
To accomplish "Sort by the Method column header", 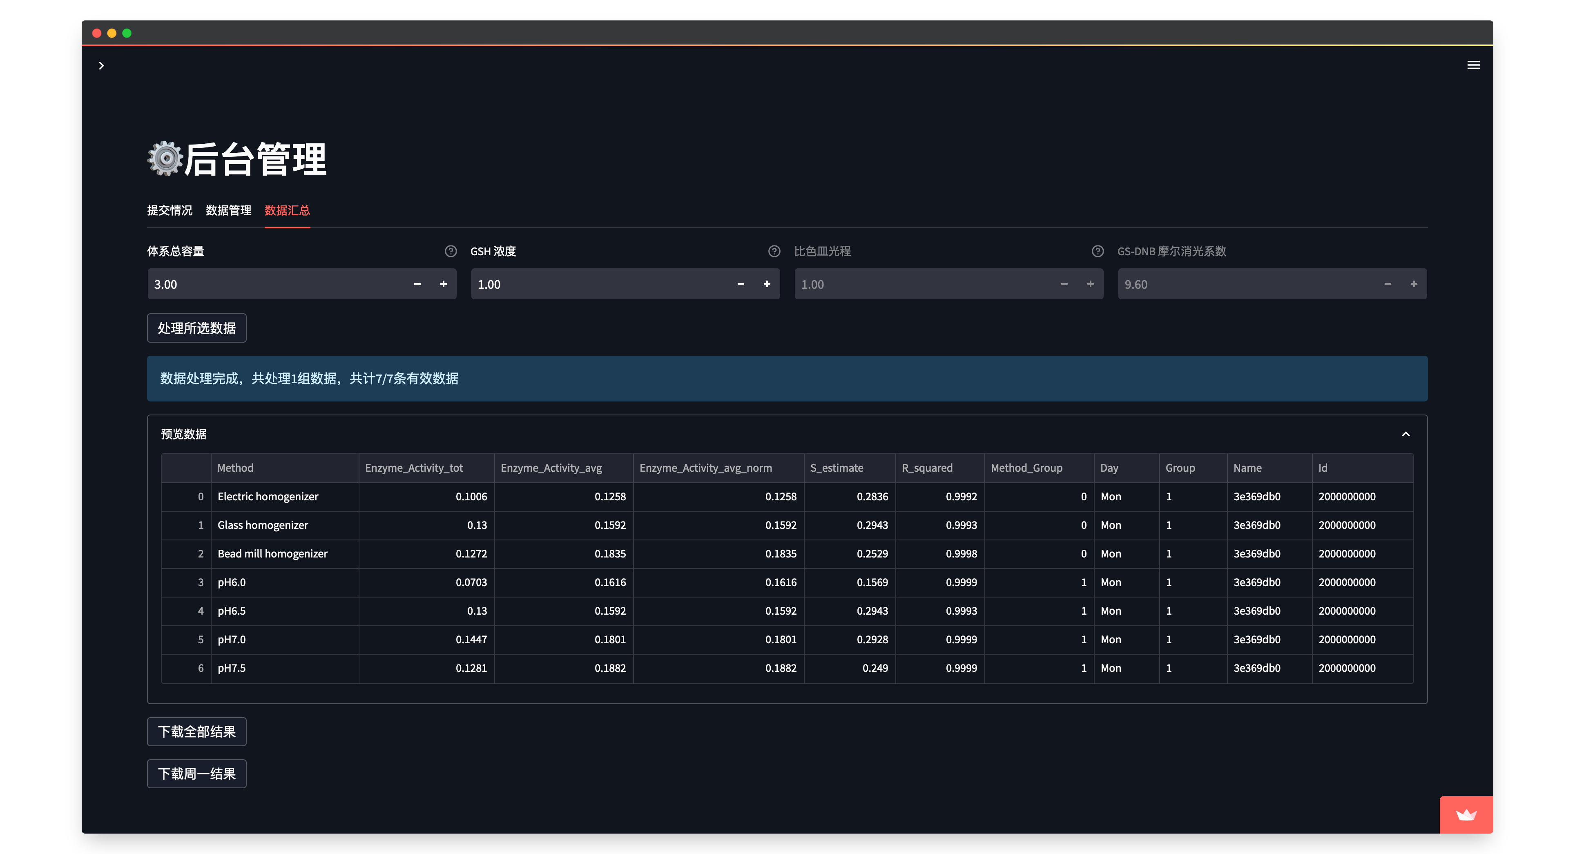I will click(285, 468).
